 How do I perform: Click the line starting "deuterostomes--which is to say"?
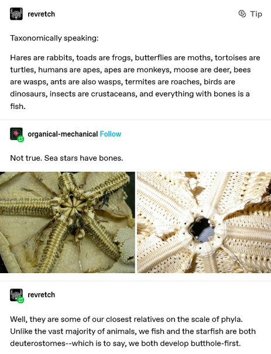coord(125,343)
